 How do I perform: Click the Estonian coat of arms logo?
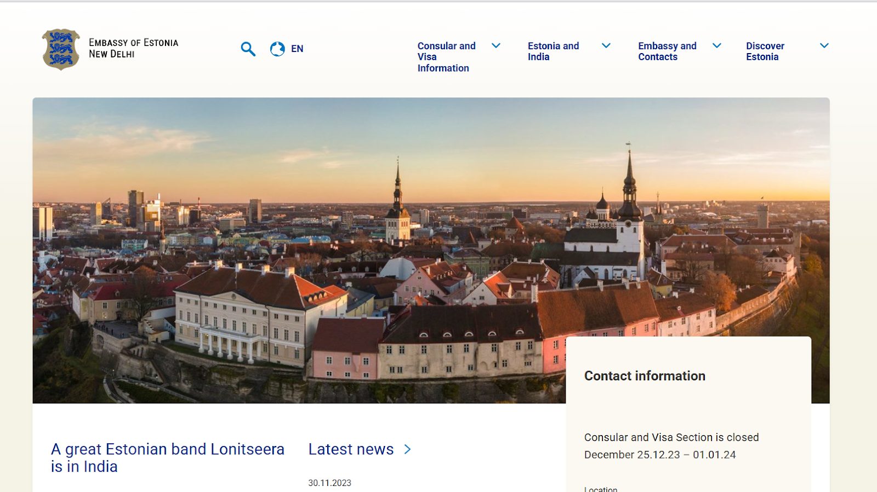[x=61, y=49]
